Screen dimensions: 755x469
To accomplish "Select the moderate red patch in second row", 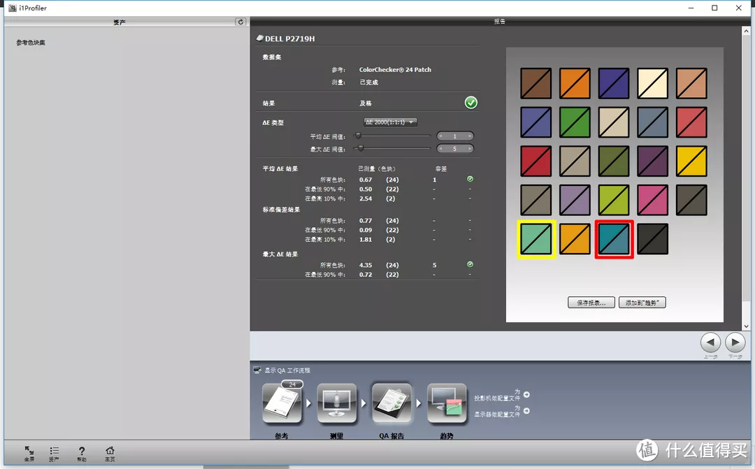I will (x=691, y=122).
